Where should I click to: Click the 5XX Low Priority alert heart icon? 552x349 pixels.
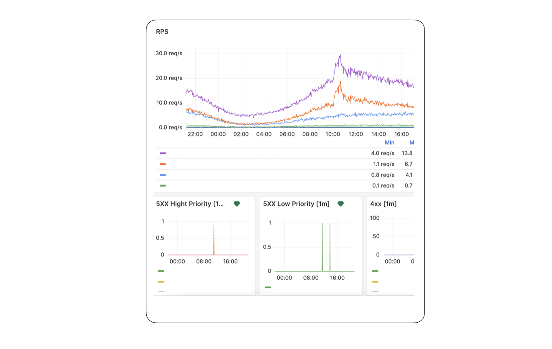[340, 204]
